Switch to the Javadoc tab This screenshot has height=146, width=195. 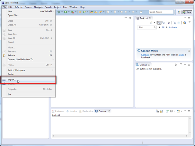pos(72,111)
